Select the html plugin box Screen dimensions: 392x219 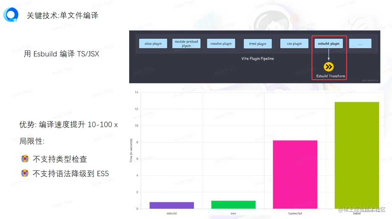(258, 44)
